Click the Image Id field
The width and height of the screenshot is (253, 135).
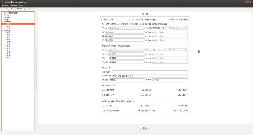(x=119, y=20)
